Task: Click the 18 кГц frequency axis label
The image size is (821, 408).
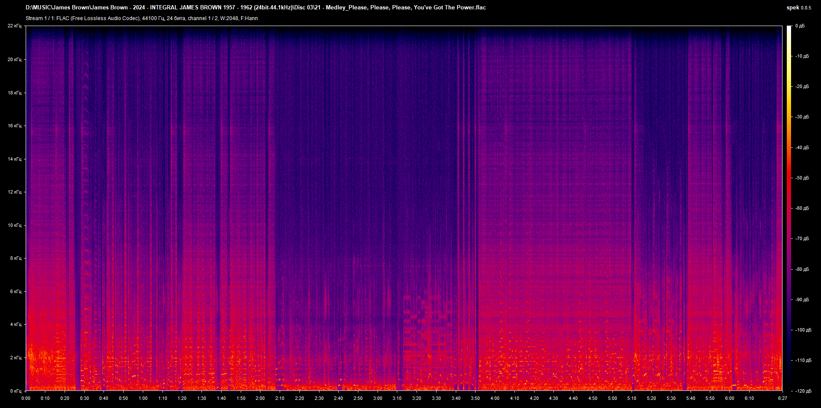Action: (x=15, y=93)
